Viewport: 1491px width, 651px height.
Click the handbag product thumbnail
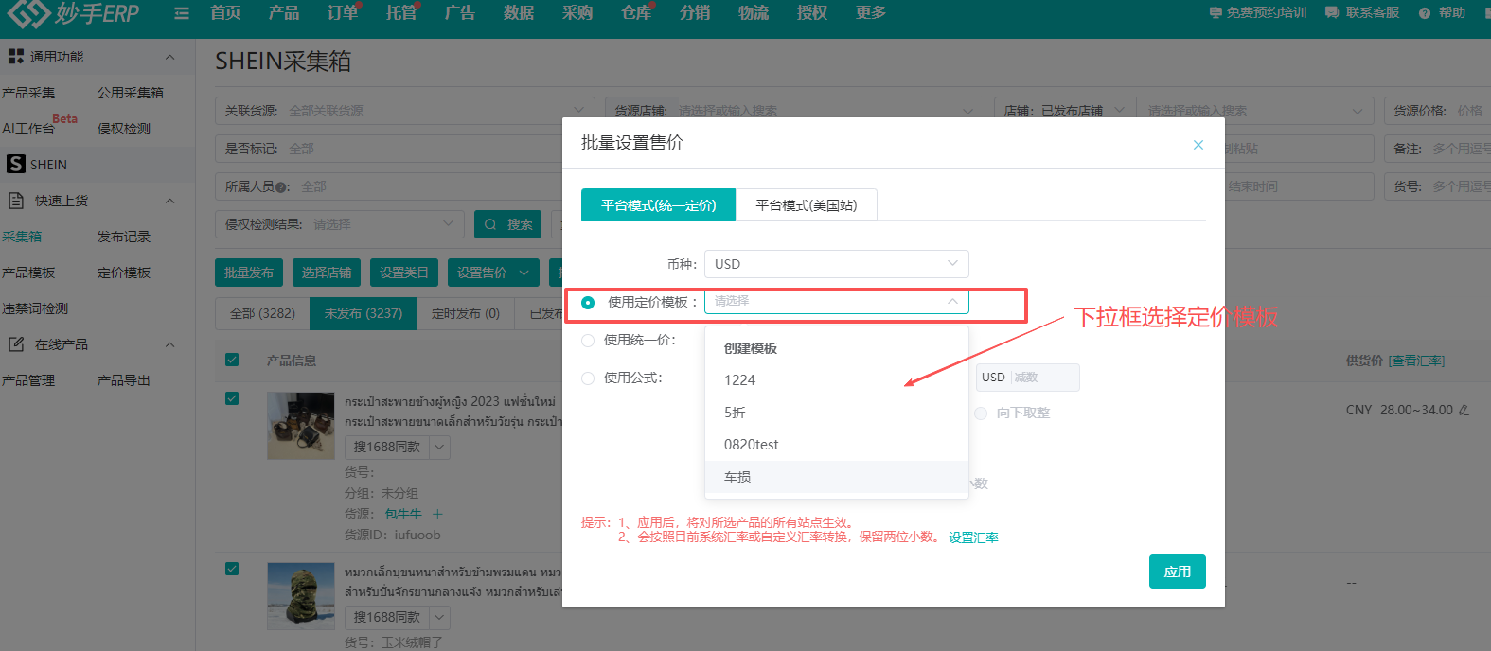300,426
